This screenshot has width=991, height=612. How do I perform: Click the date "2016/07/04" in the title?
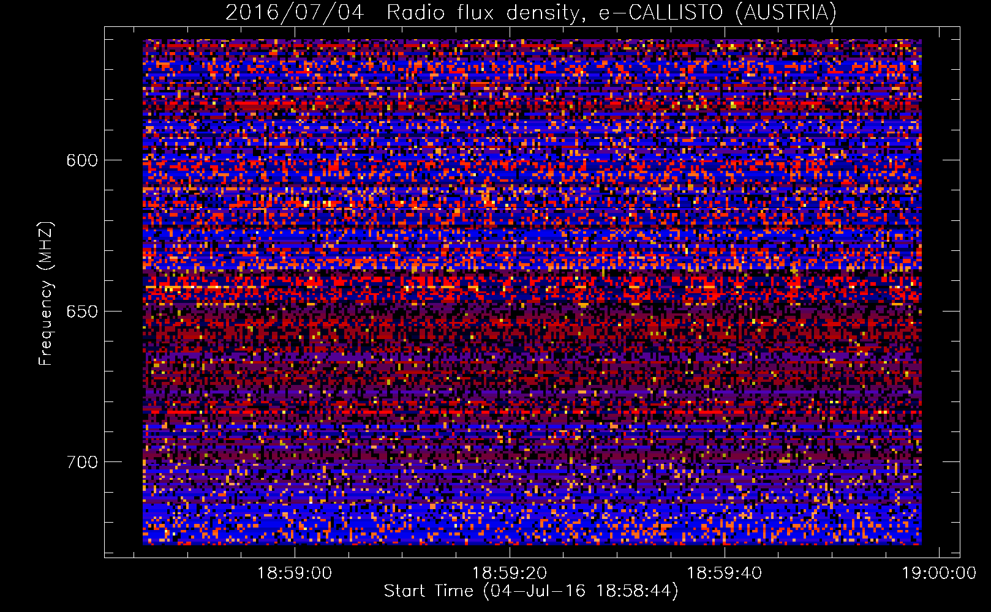(x=295, y=12)
